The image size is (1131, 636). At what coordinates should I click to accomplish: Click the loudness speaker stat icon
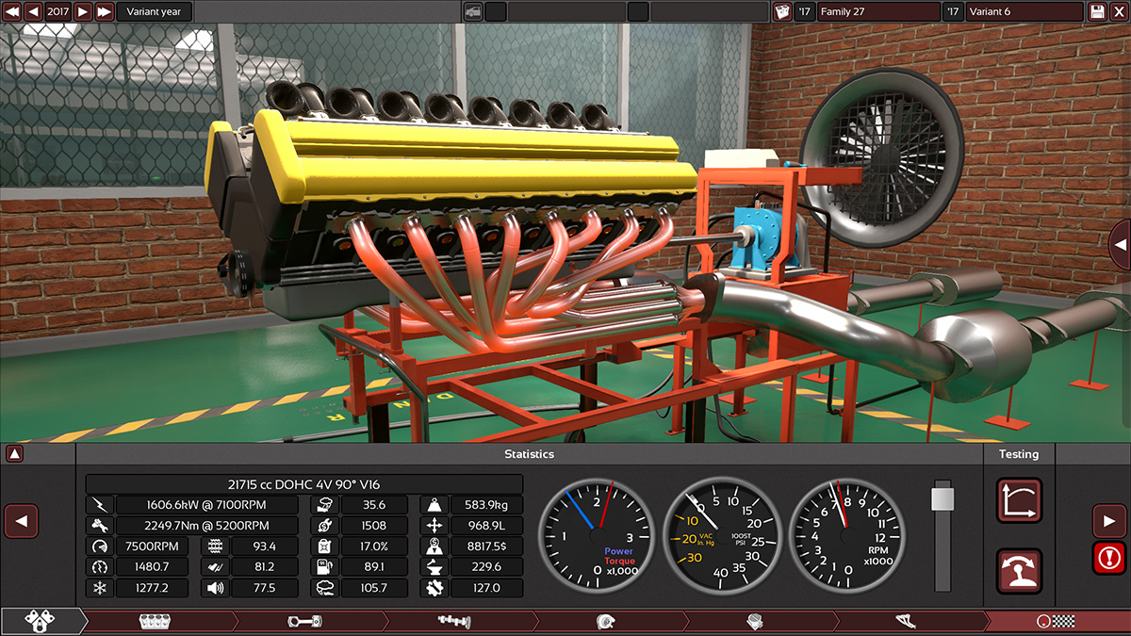tap(216, 588)
